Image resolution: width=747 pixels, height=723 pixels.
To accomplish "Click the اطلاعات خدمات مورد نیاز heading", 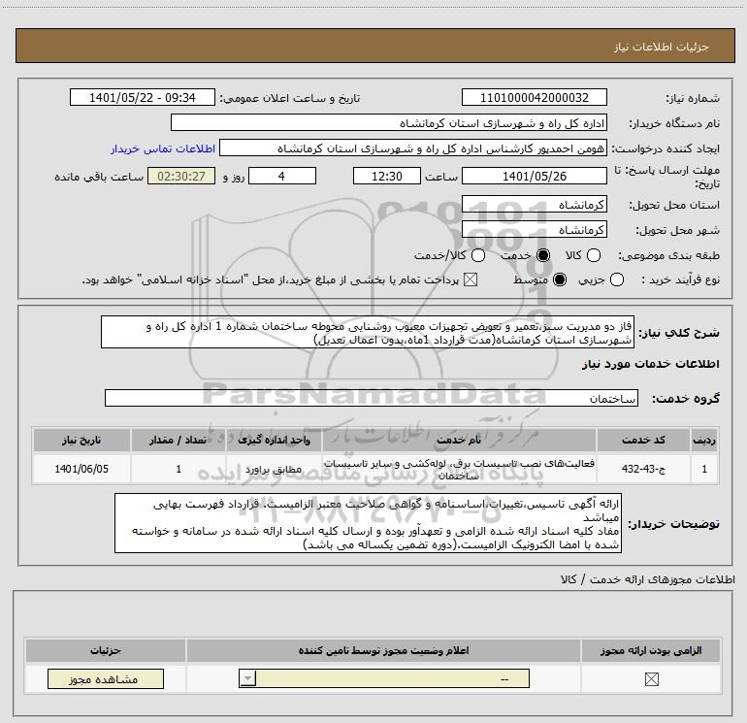I will 650,364.
